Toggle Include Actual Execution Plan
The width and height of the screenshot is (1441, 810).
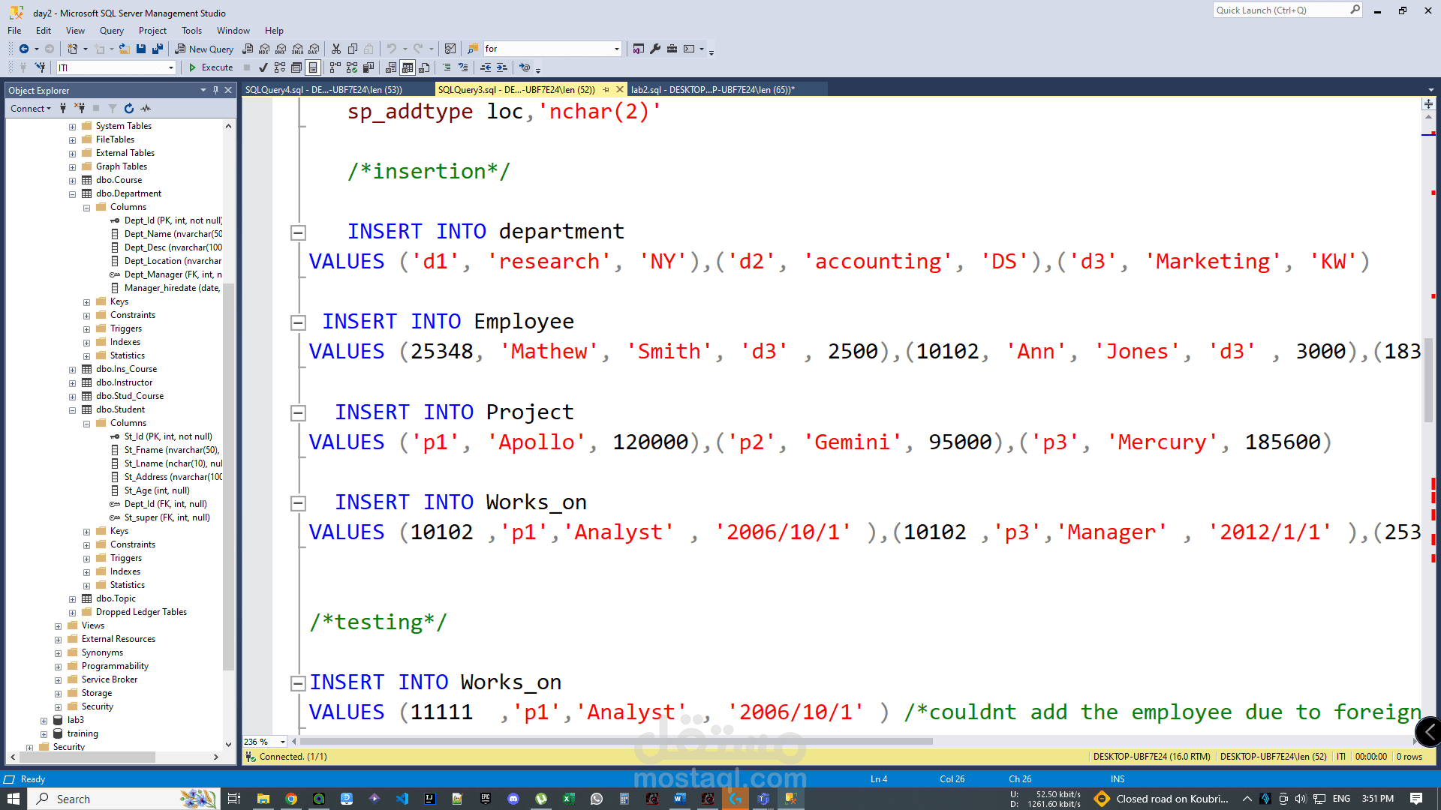(335, 67)
